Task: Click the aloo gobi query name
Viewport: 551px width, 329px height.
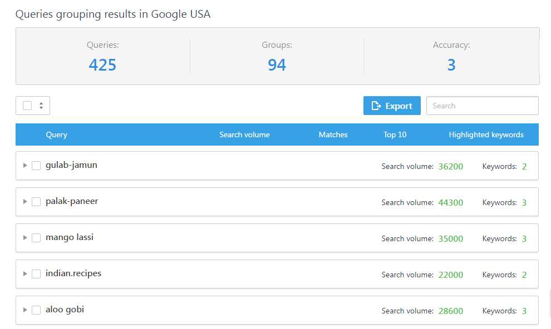Action: (65, 310)
